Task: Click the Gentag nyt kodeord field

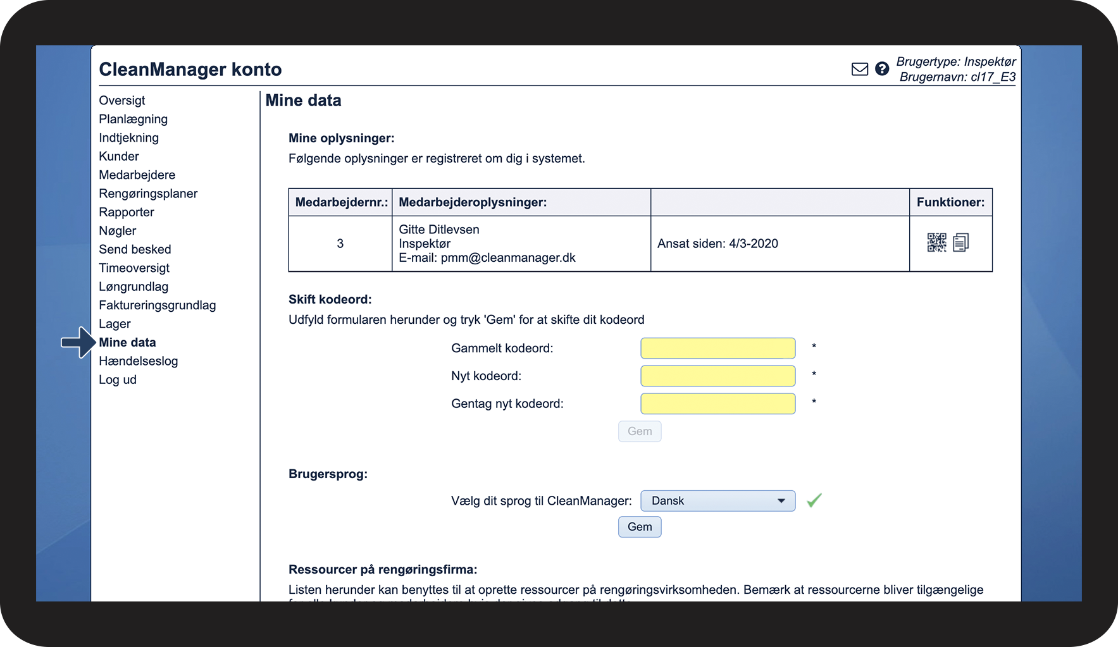Action: [x=717, y=404]
